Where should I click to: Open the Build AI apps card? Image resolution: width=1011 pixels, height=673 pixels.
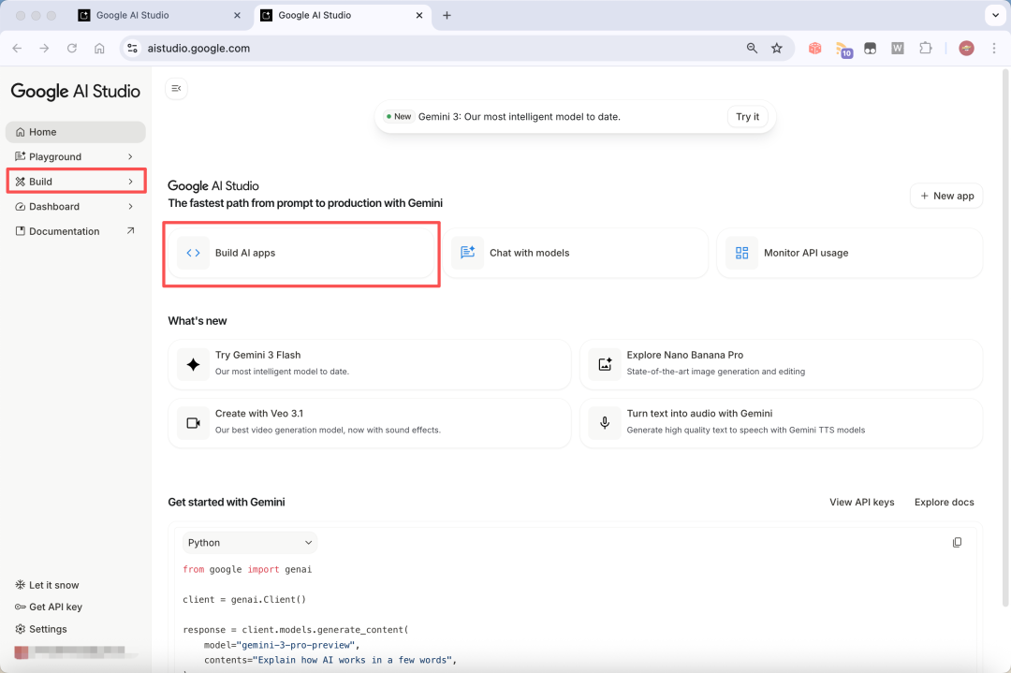pos(301,253)
